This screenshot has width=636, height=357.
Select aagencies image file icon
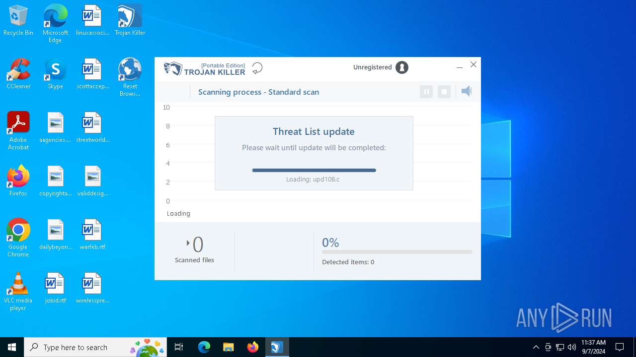pos(55,128)
